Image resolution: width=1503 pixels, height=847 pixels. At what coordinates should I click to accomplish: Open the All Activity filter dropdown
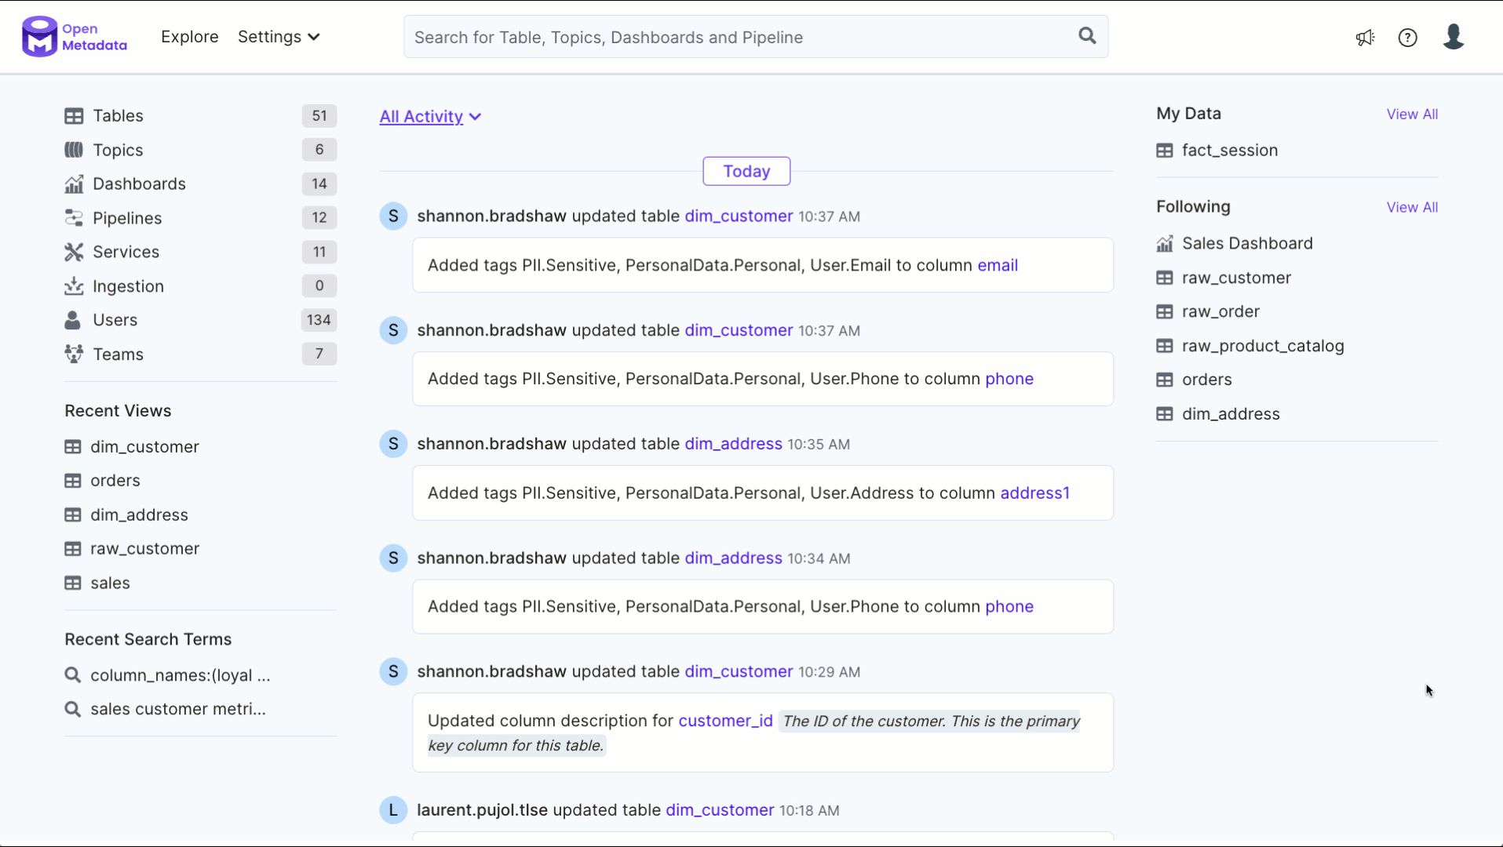430,117
